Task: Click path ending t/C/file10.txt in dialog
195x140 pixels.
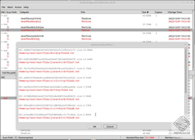Action: pyautogui.click(x=49, y=118)
